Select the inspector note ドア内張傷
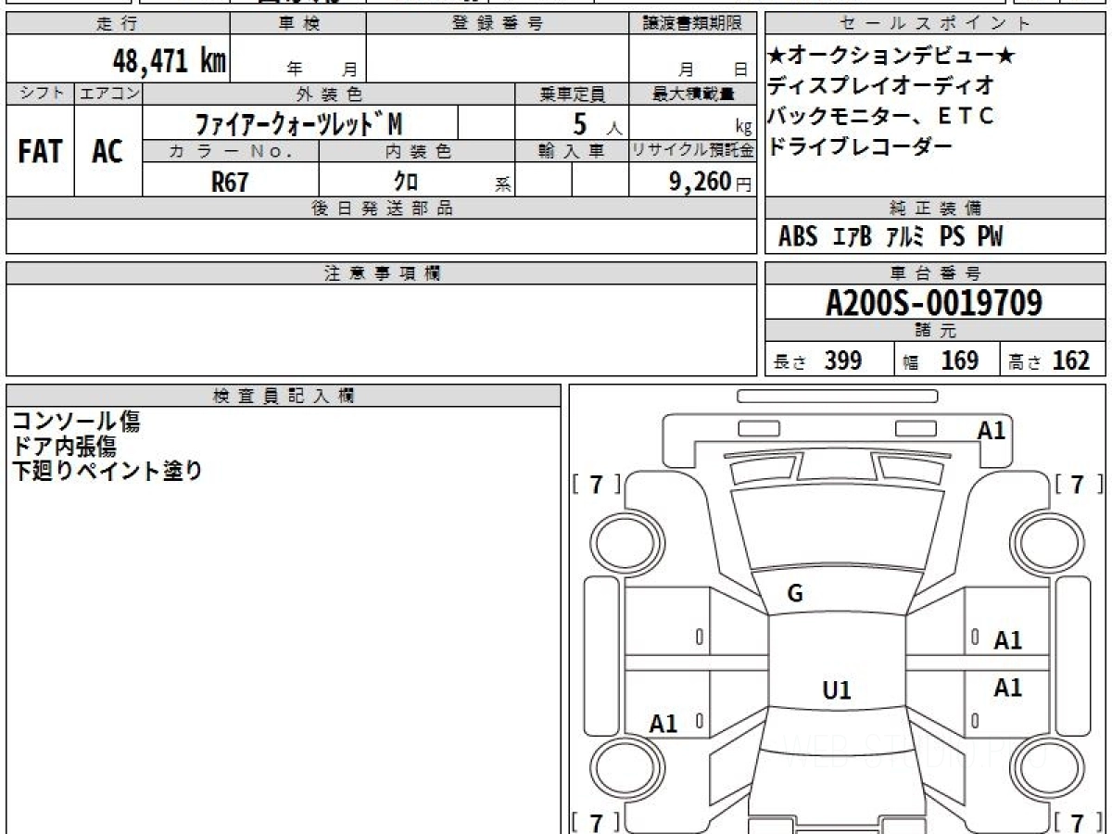1112x834 pixels. point(65,446)
